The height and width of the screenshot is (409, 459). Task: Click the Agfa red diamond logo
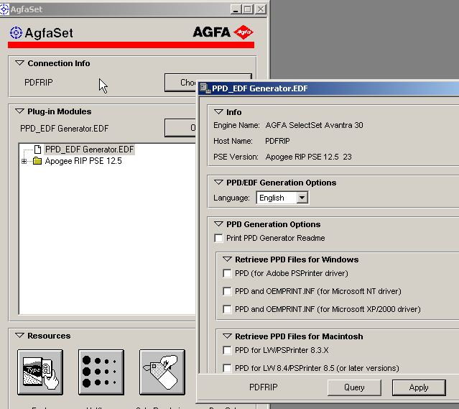point(244,32)
